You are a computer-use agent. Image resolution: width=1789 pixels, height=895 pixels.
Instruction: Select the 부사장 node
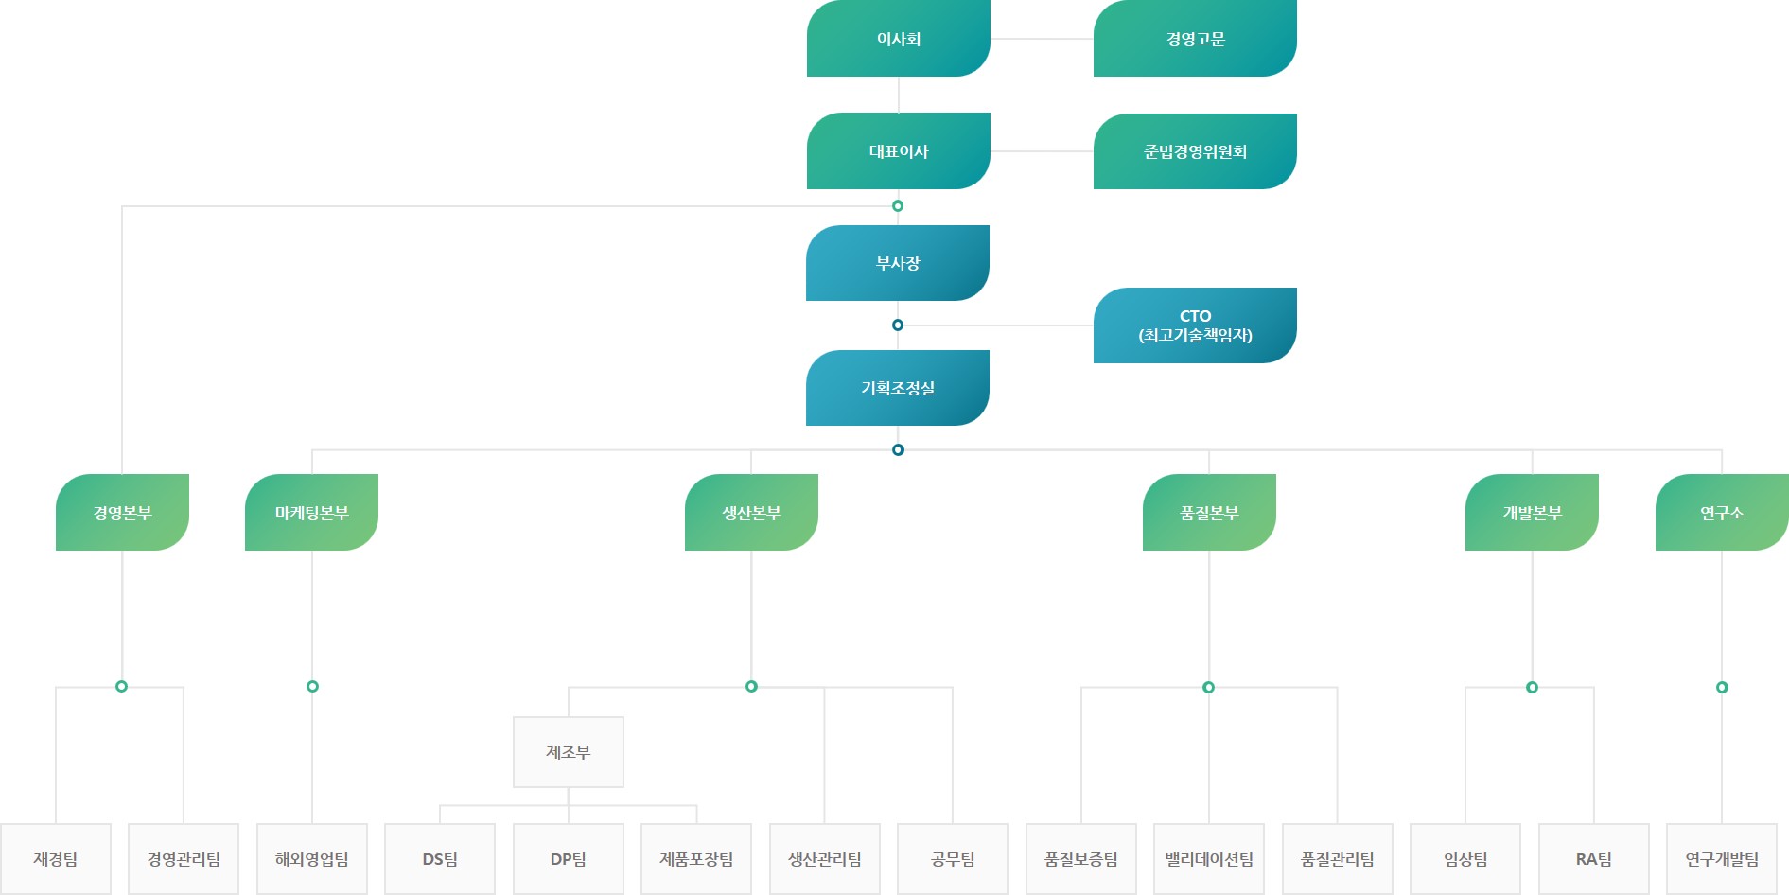click(897, 263)
